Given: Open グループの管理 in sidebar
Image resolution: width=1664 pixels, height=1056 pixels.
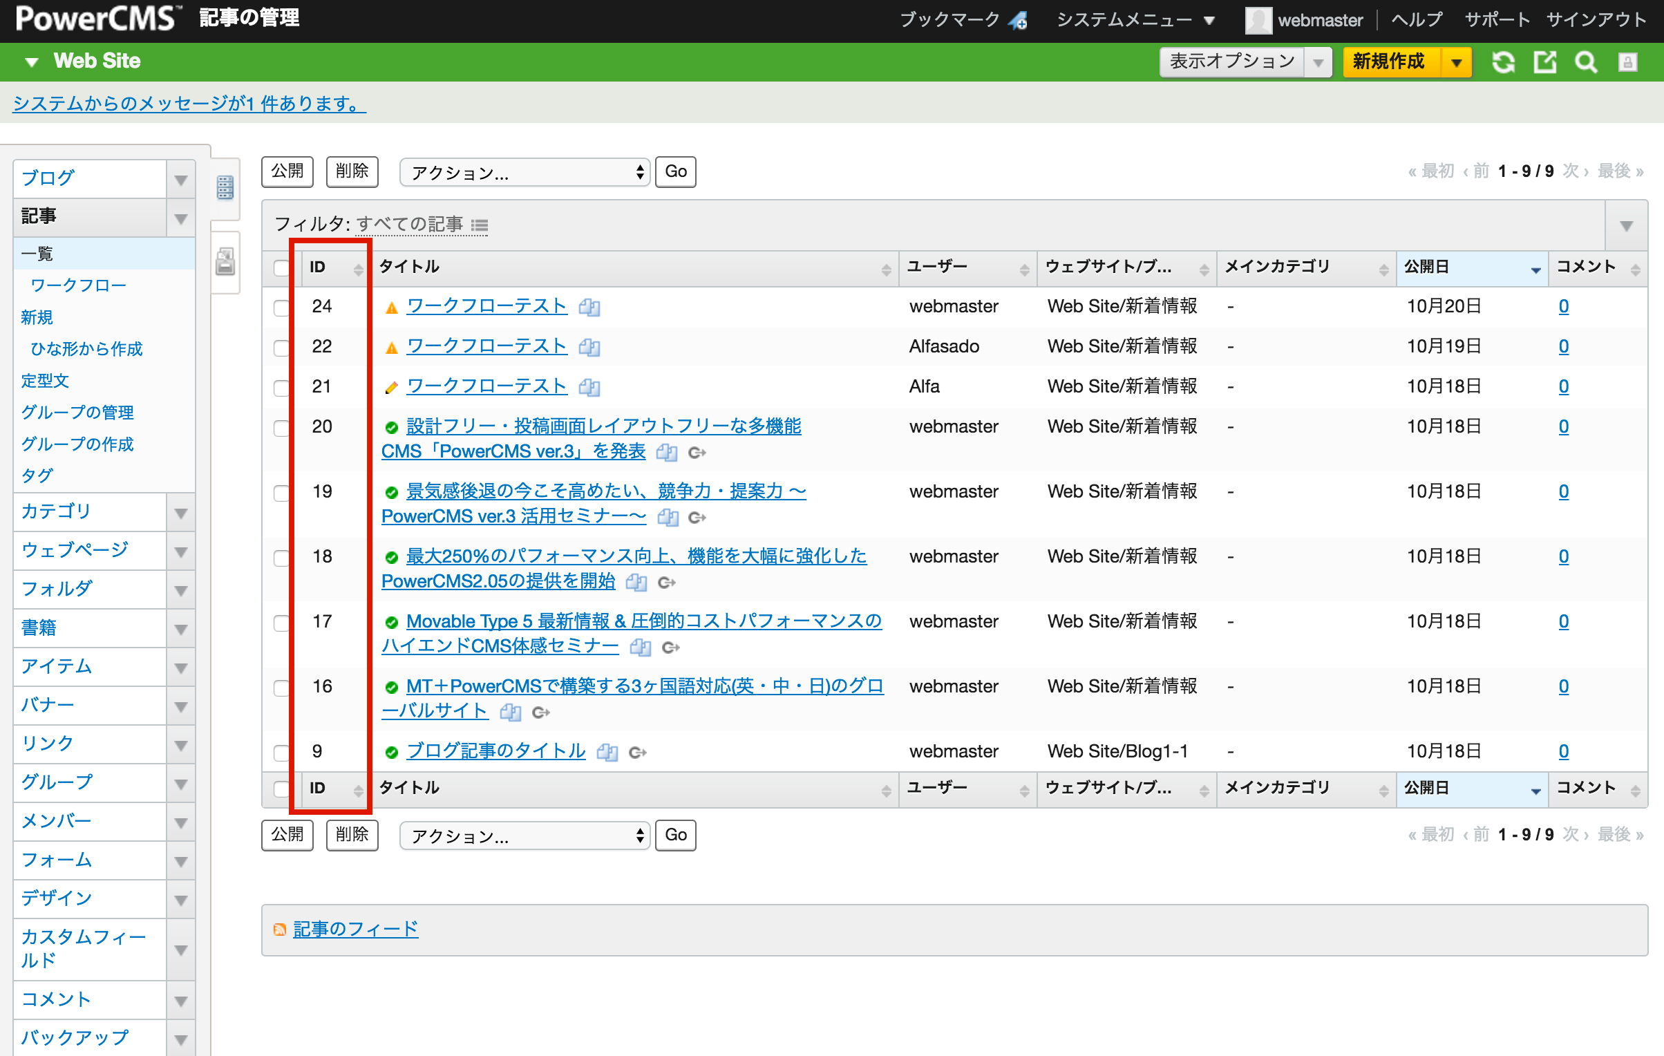Looking at the screenshot, I should point(77,413).
